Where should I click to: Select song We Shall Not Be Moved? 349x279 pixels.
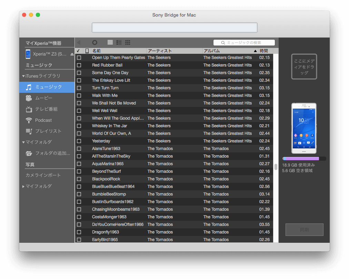click(114, 103)
